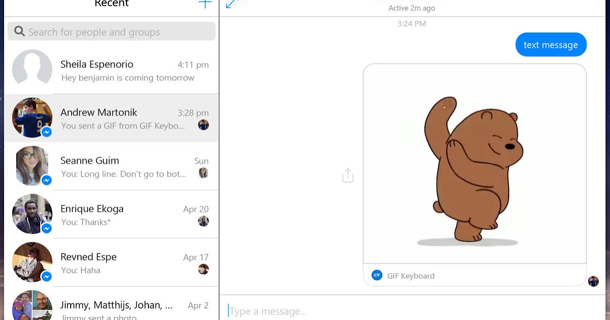Click the 3:24 PM timestamp
Screen dimensions: 610x320
click(x=412, y=23)
